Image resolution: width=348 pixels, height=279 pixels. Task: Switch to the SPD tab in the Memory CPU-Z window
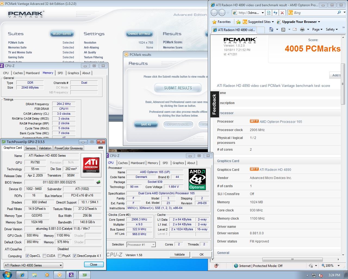[60, 73]
